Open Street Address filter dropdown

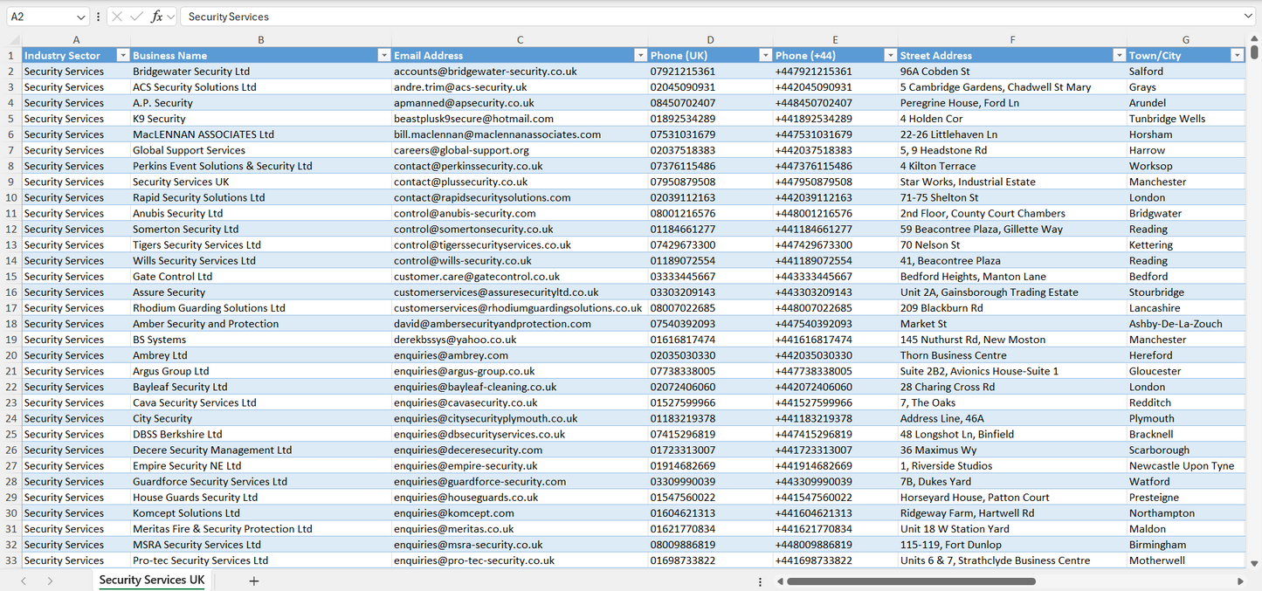tap(1119, 55)
